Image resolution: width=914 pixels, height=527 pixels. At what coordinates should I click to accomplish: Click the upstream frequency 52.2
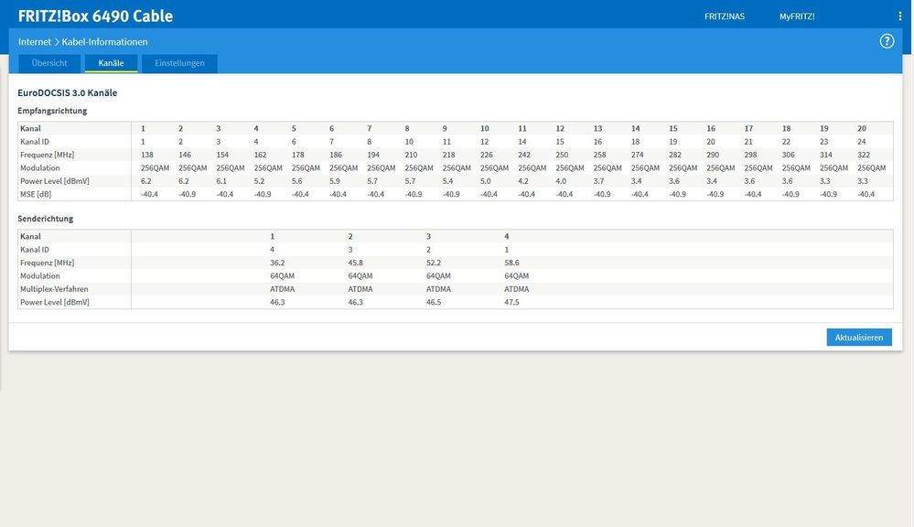click(x=434, y=263)
